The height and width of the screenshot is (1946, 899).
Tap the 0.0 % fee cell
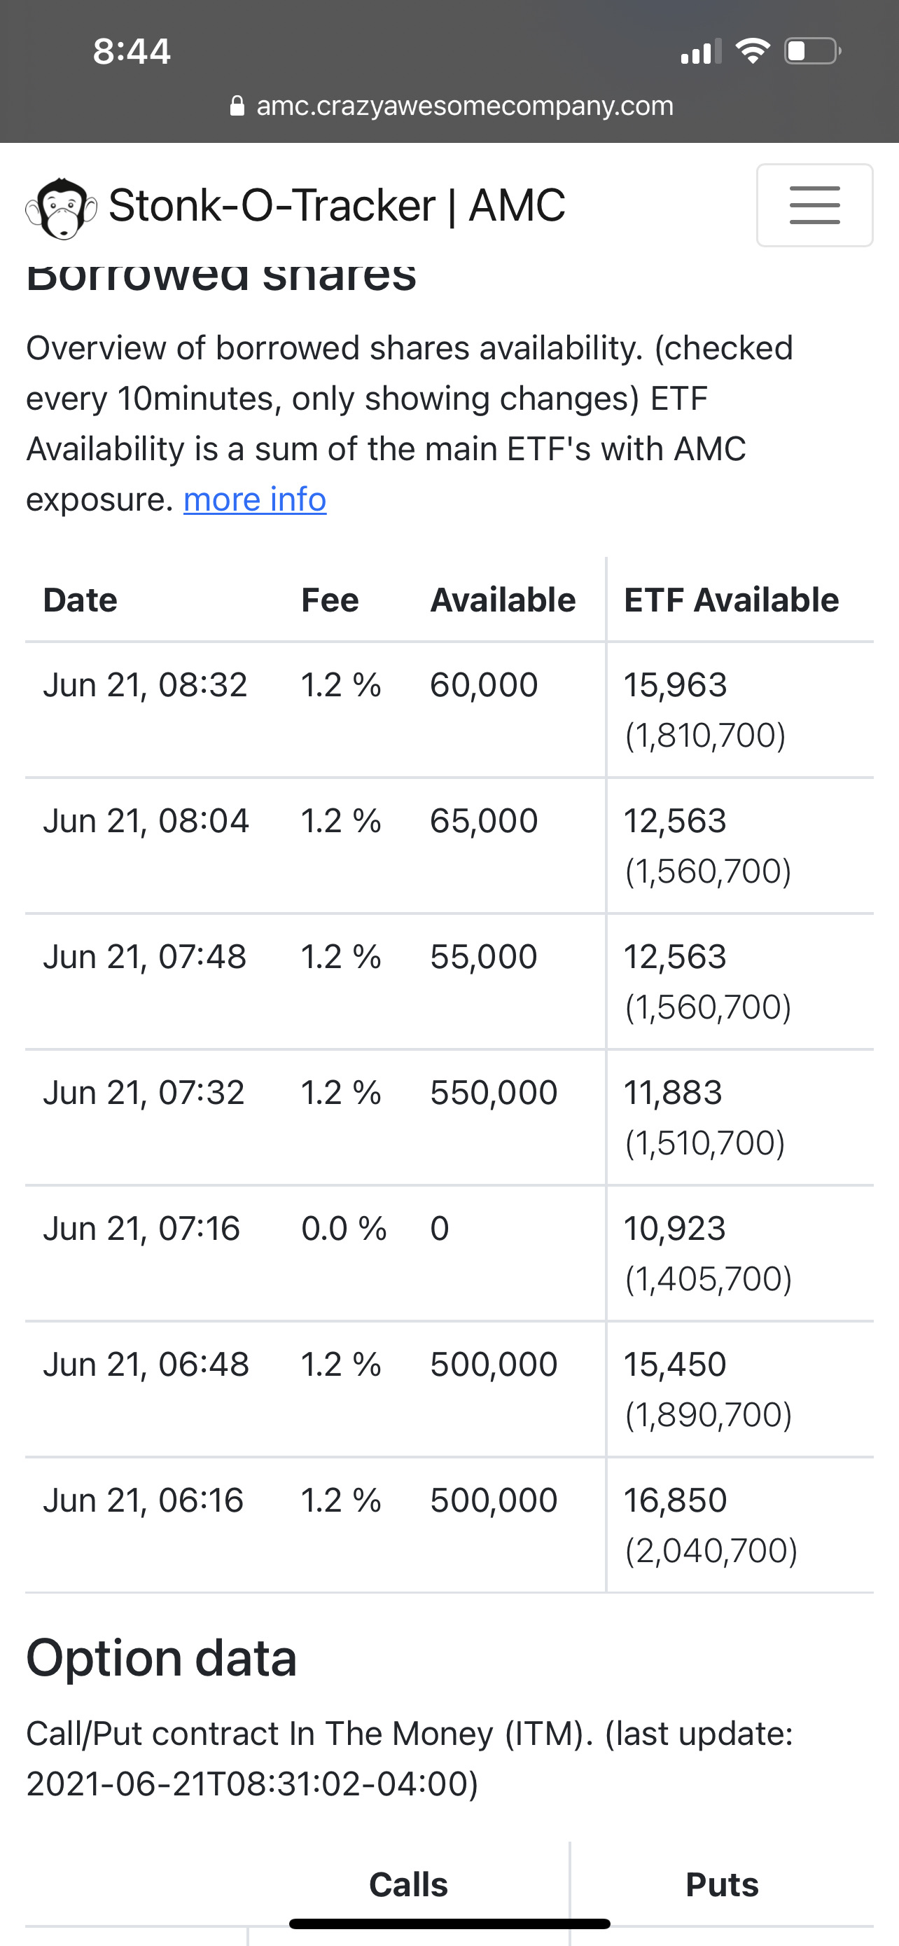coord(344,1229)
